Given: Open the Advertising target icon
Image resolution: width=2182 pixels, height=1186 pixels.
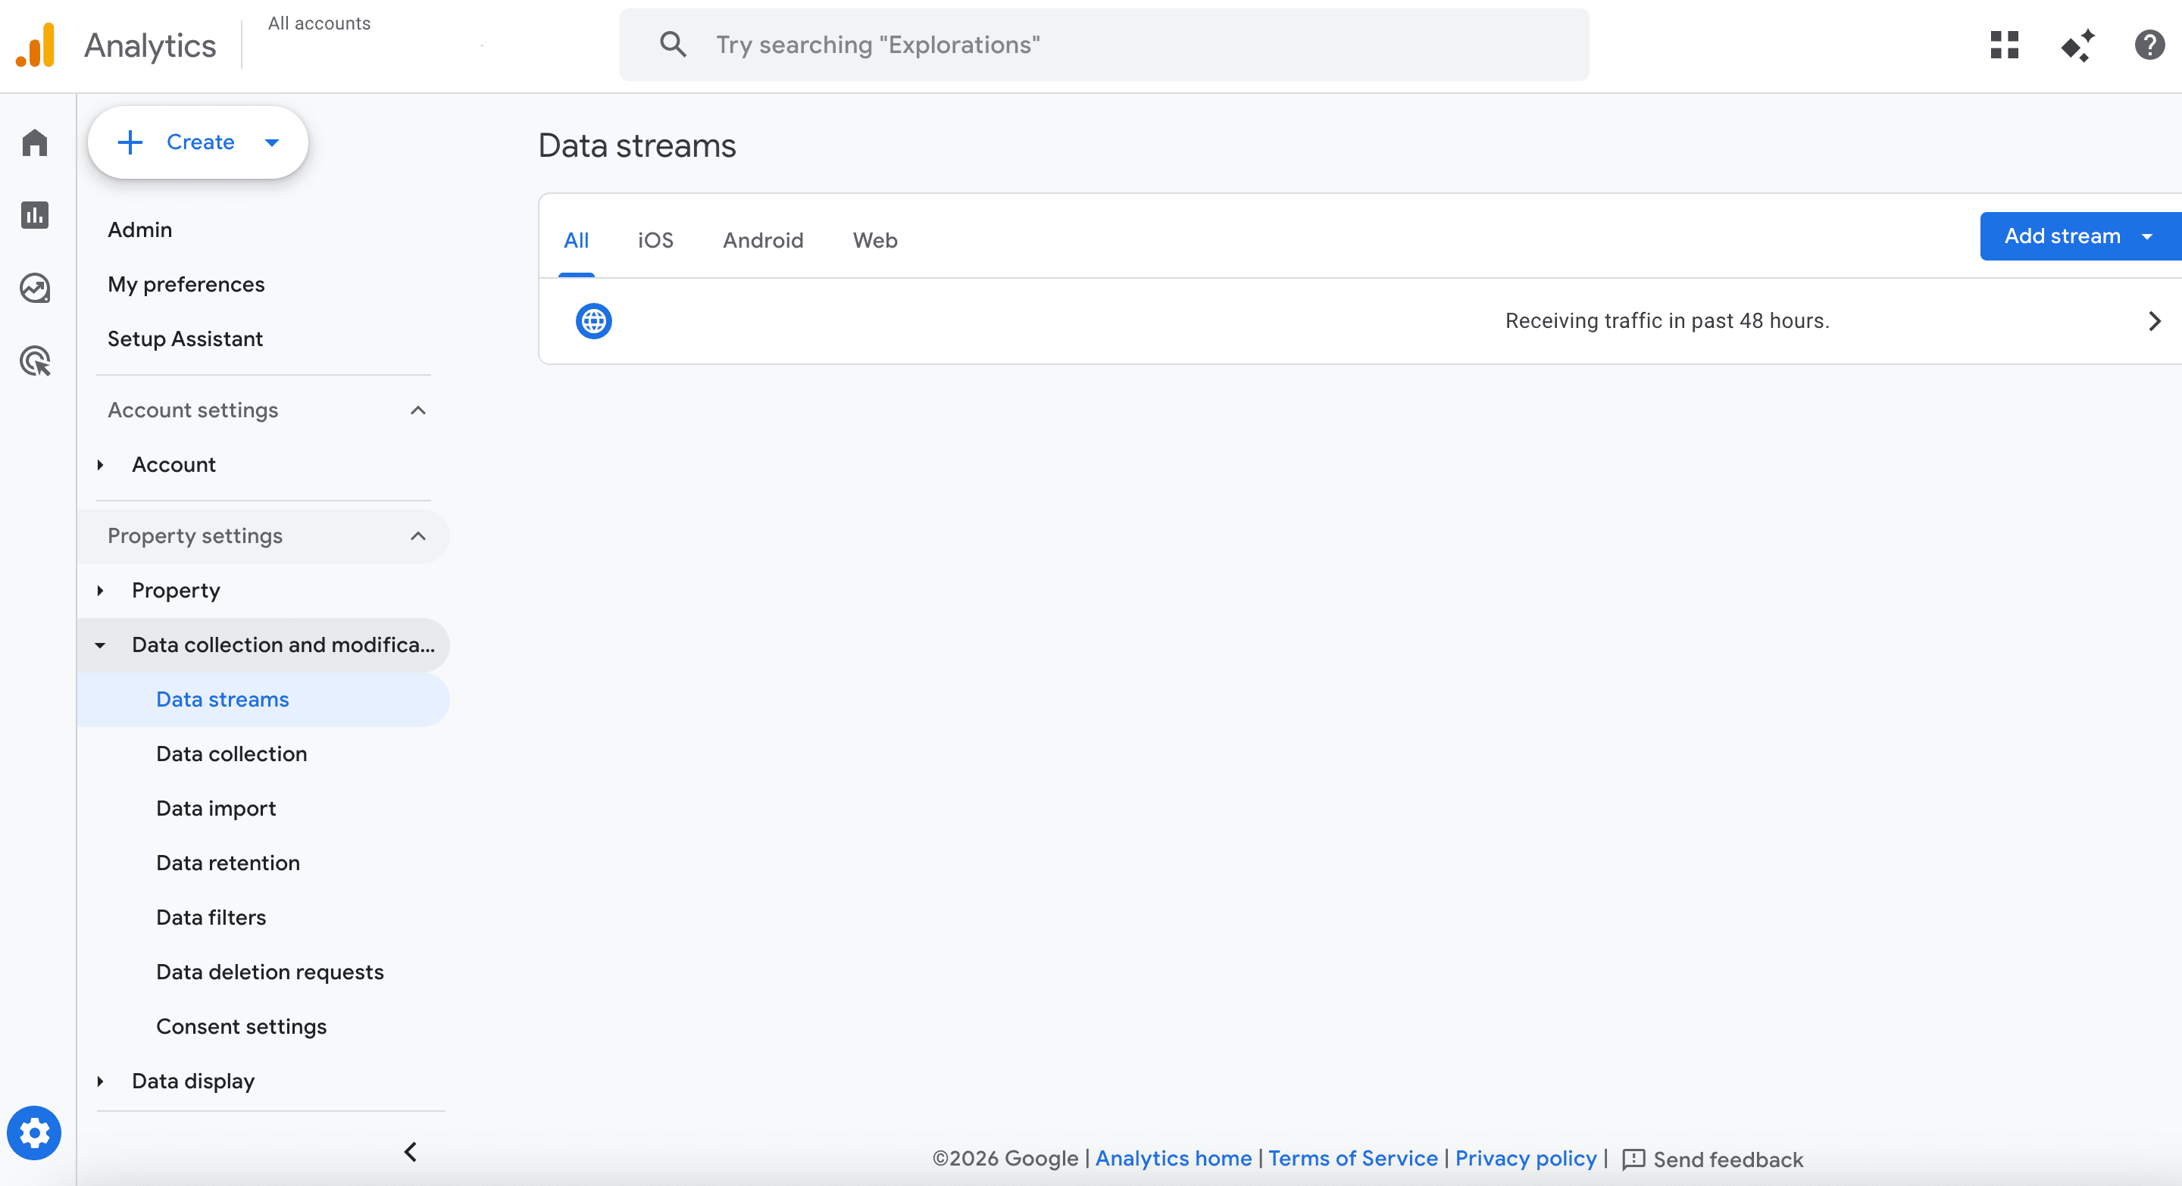Looking at the screenshot, I should click(x=35, y=361).
